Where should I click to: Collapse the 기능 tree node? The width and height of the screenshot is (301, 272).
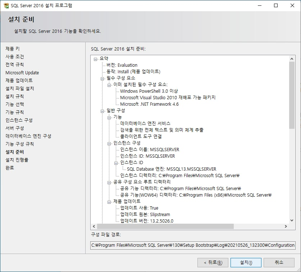(x=109, y=118)
